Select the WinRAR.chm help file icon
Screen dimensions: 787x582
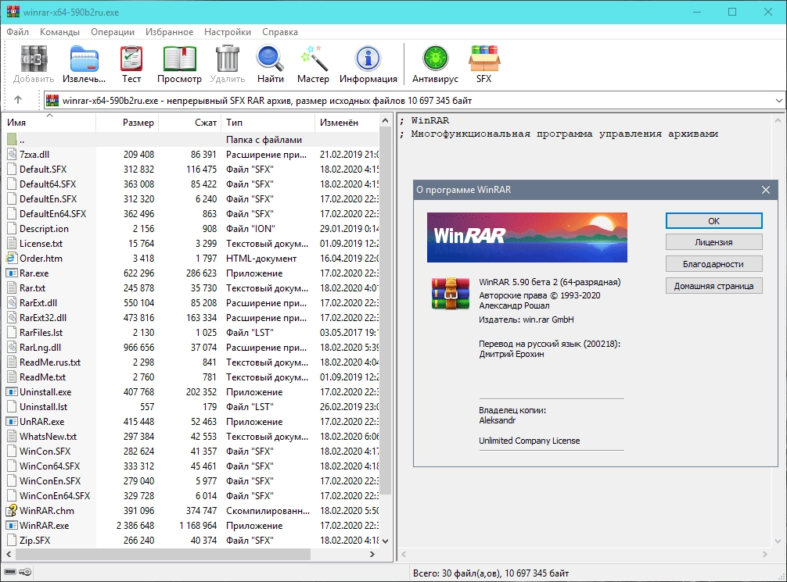point(12,510)
